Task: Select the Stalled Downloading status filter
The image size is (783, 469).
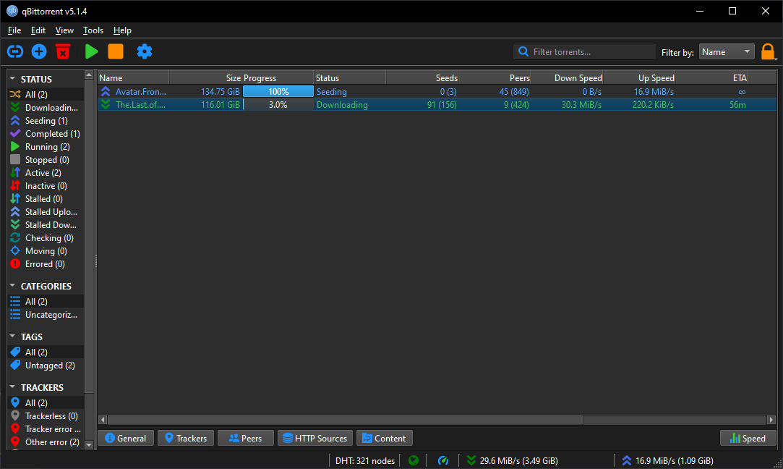Action: tap(46, 224)
